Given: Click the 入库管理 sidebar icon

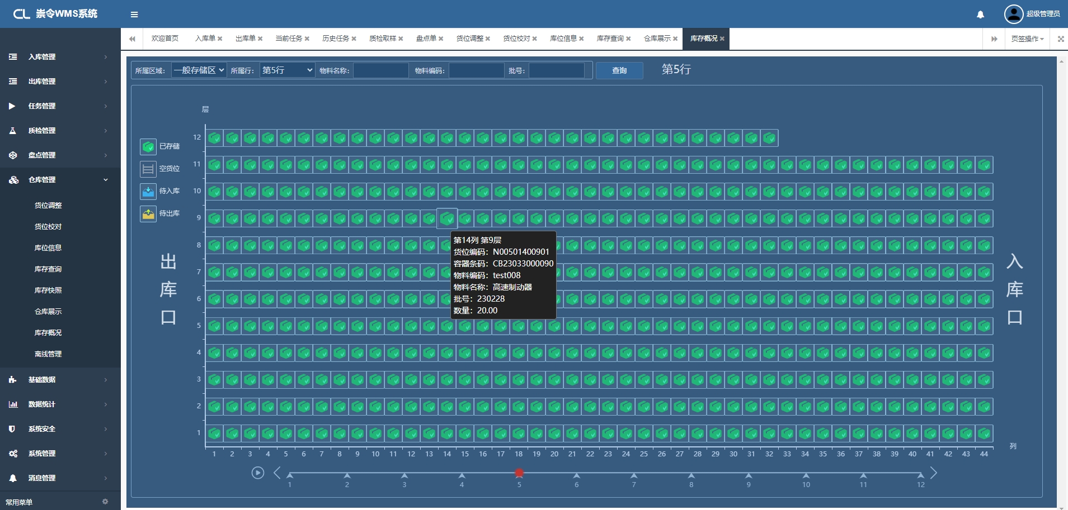Looking at the screenshot, I should 13,57.
